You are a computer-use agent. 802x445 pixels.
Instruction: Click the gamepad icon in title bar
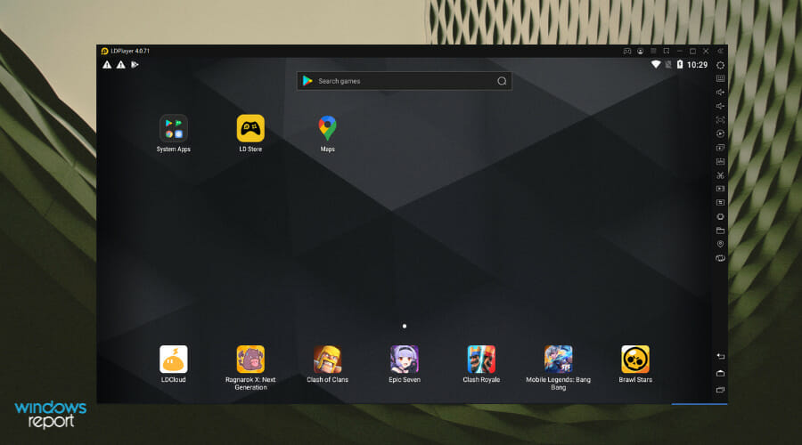627,51
